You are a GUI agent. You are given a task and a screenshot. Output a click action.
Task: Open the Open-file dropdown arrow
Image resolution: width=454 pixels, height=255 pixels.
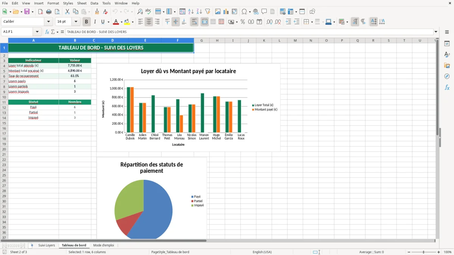pos(21,12)
